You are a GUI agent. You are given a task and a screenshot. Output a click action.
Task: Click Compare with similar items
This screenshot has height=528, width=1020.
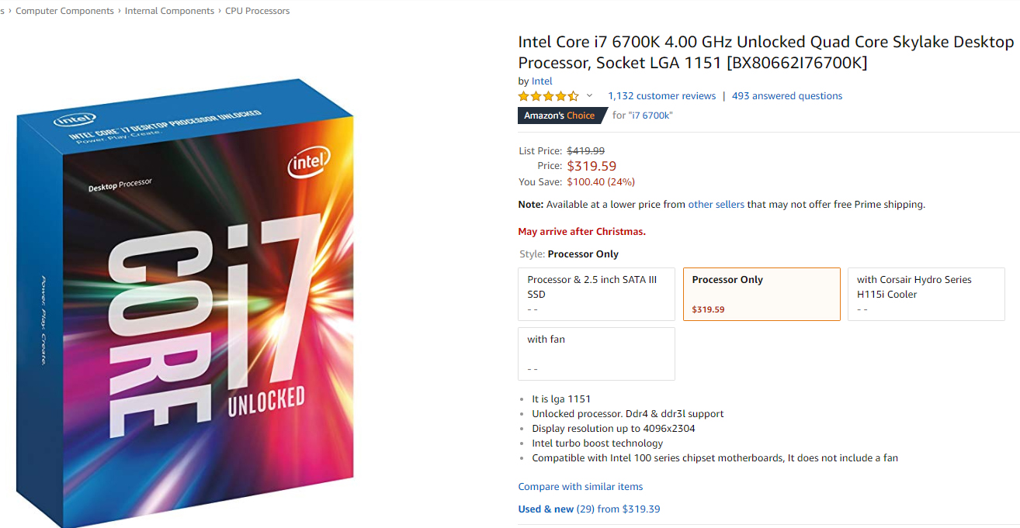point(581,487)
